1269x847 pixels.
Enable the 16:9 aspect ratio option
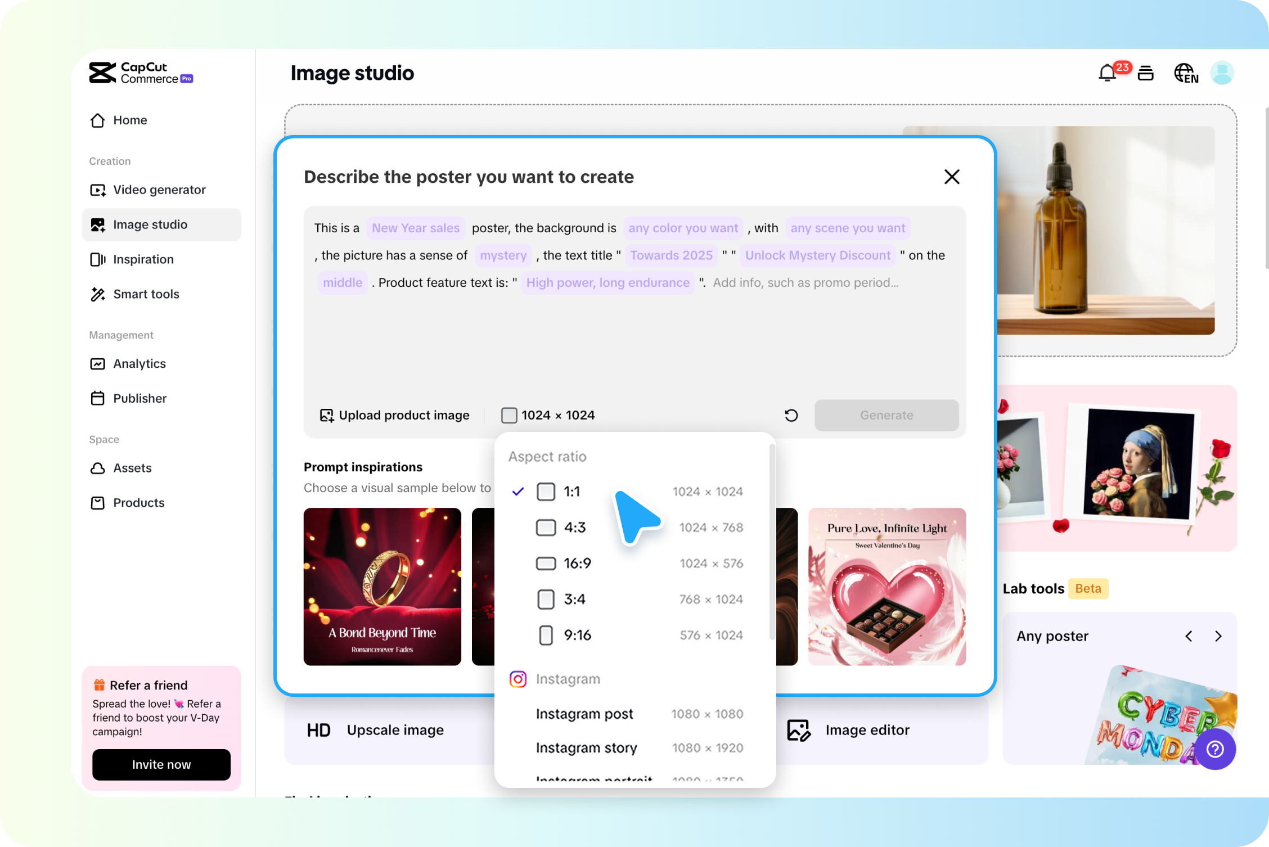pyautogui.click(x=545, y=563)
